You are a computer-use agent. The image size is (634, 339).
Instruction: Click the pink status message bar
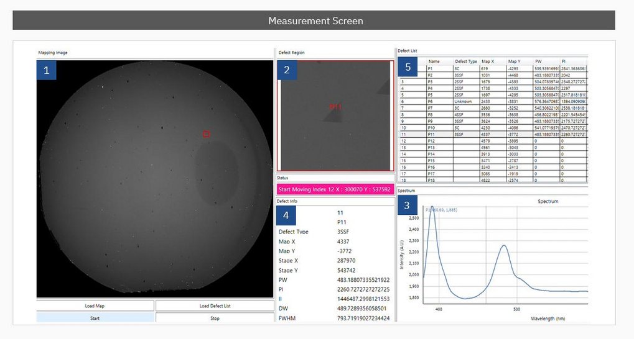[x=335, y=189]
